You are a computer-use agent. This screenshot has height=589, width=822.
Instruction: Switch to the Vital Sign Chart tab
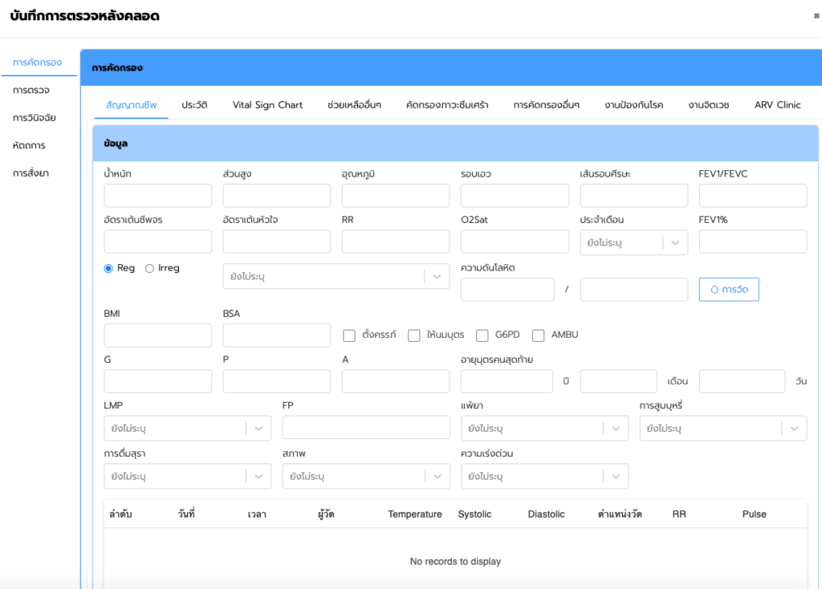[267, 105]
